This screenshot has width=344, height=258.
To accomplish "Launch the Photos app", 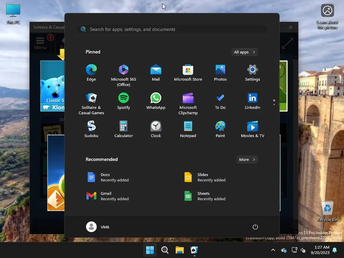I will click(x=220, y=73).
